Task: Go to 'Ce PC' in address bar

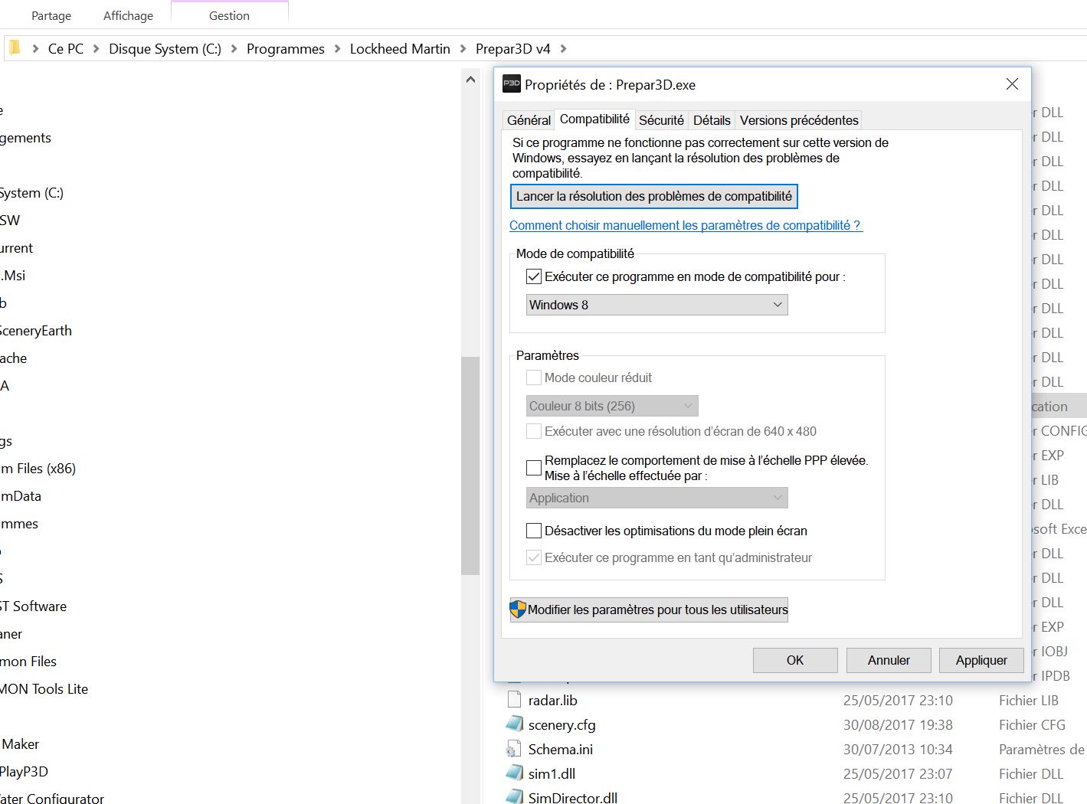Action: tap(66, 48)
